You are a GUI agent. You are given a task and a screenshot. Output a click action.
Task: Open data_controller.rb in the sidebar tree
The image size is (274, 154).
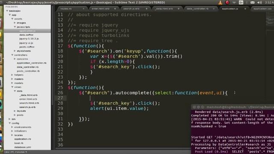click(27, 67)
